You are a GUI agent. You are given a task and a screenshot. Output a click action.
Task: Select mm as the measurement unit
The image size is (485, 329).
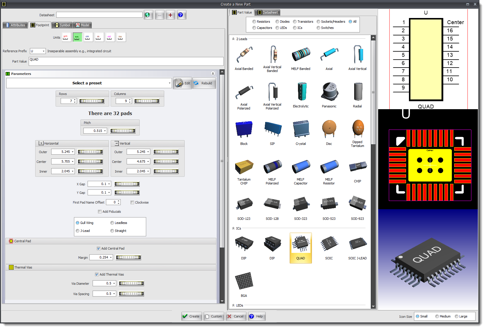[x=77, y=37]
